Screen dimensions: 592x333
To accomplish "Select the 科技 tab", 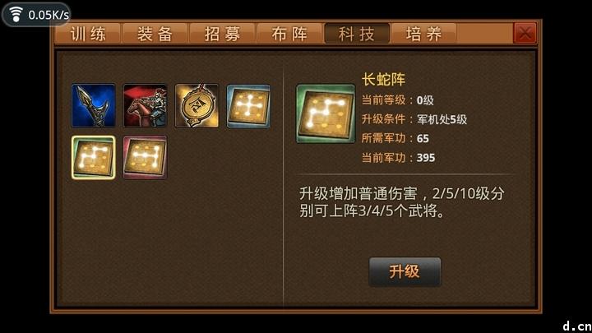I will click(357, 34).
